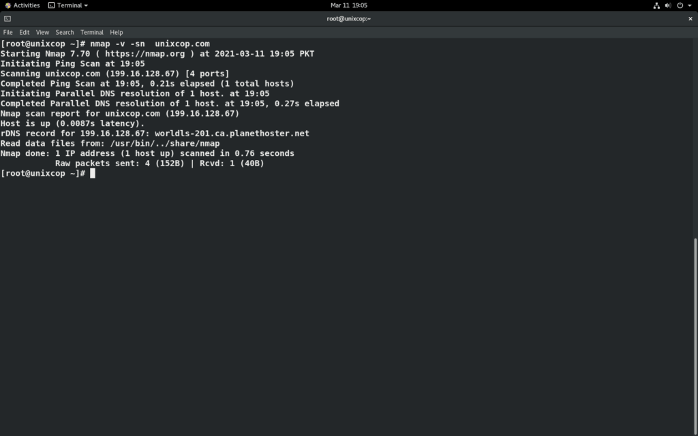Click the window title 'root@unixcop:~'
The width and height of the screenshot is (698, 436).
[348, 18]
